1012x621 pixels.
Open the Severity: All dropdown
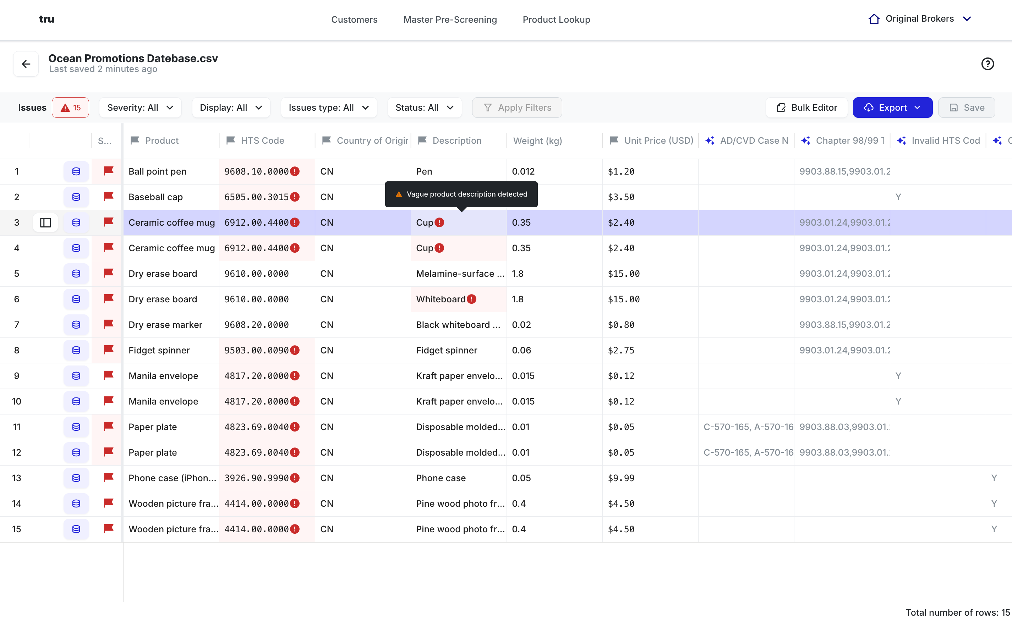(x=140, y=108)
